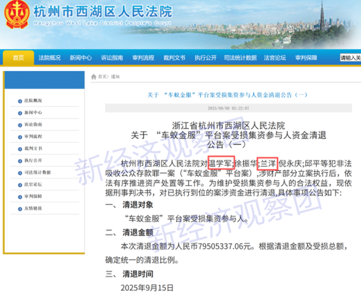
Task: Go to 诉讼指南 in top navigation
Action: 112,58
